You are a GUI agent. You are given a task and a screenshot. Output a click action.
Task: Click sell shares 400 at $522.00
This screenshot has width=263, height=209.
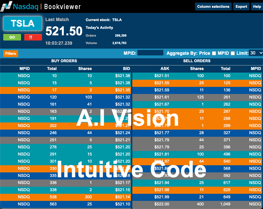click(200, 204)
